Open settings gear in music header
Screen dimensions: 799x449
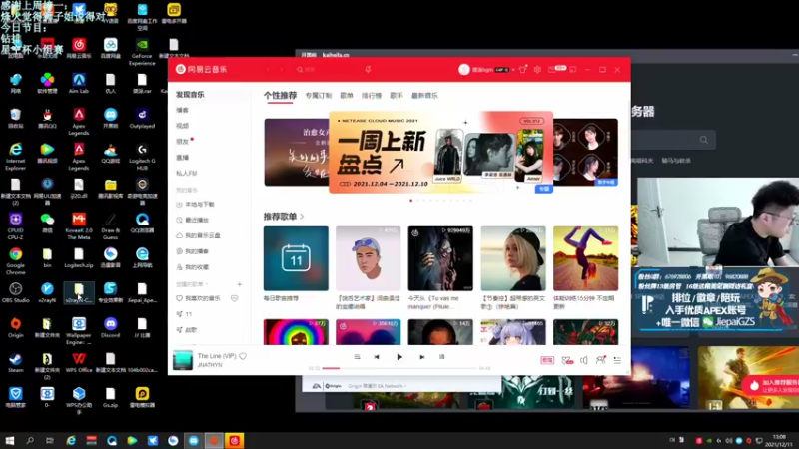pos(537,69)
